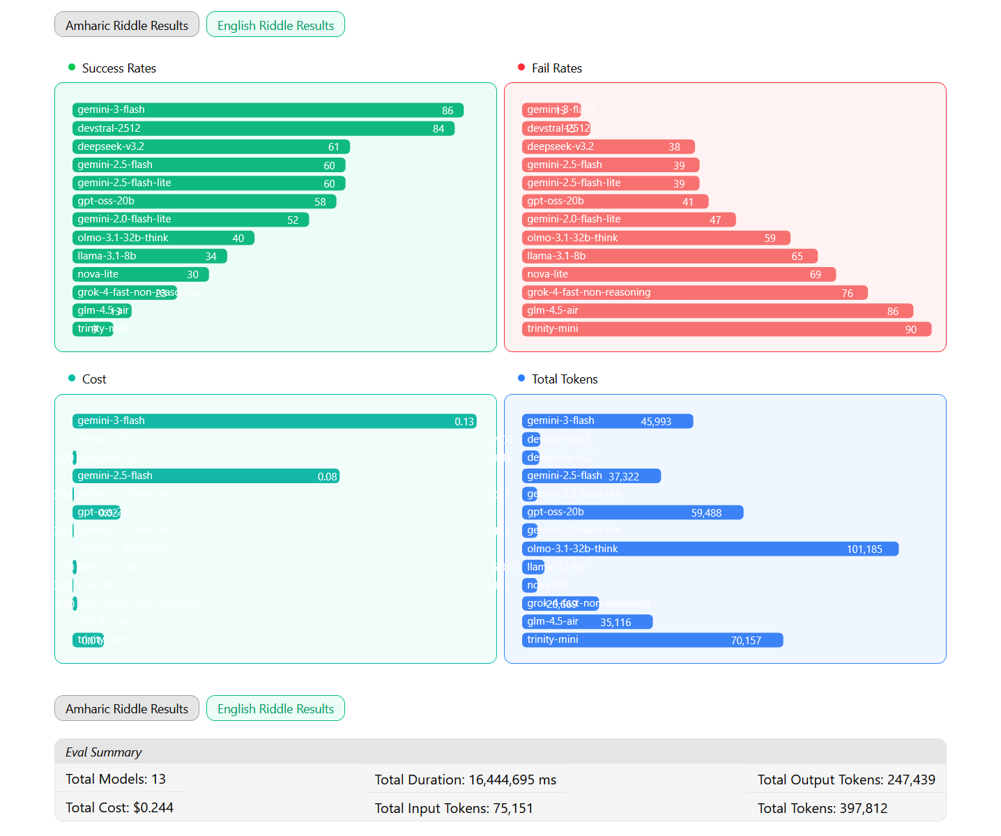Click the Eval Summary header

click(104, 752)
